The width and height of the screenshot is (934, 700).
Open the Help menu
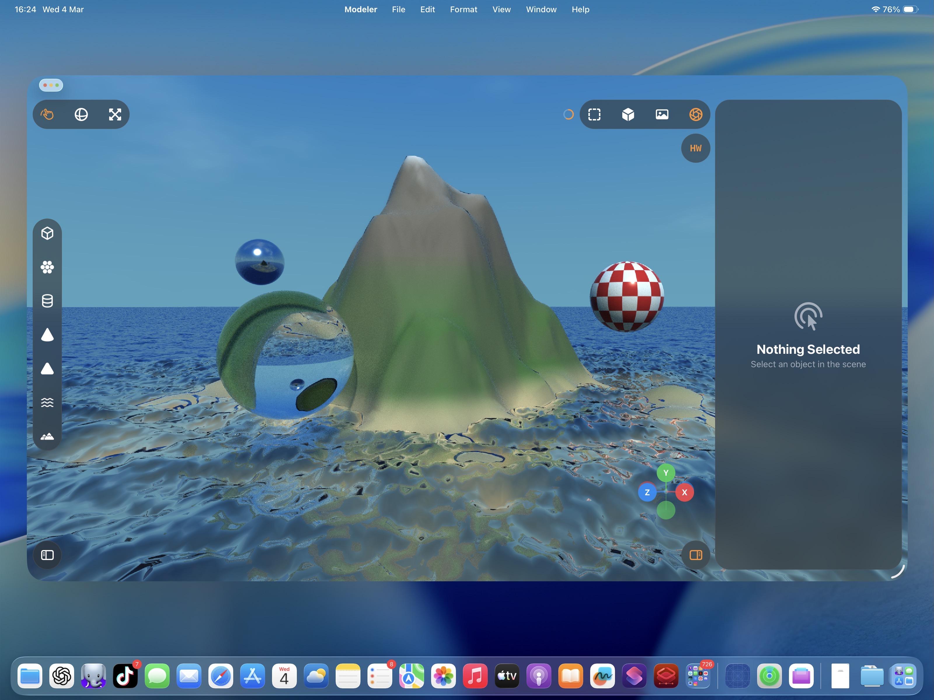[580, 9]
